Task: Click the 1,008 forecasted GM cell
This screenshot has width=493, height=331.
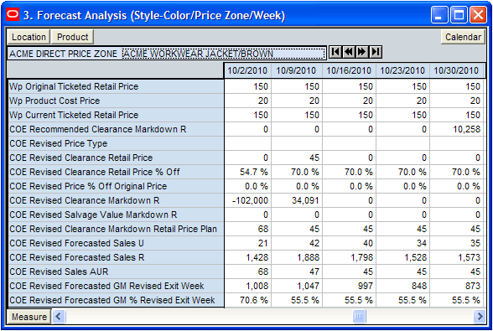Action: pyautogui.click(x=247, y=286)
